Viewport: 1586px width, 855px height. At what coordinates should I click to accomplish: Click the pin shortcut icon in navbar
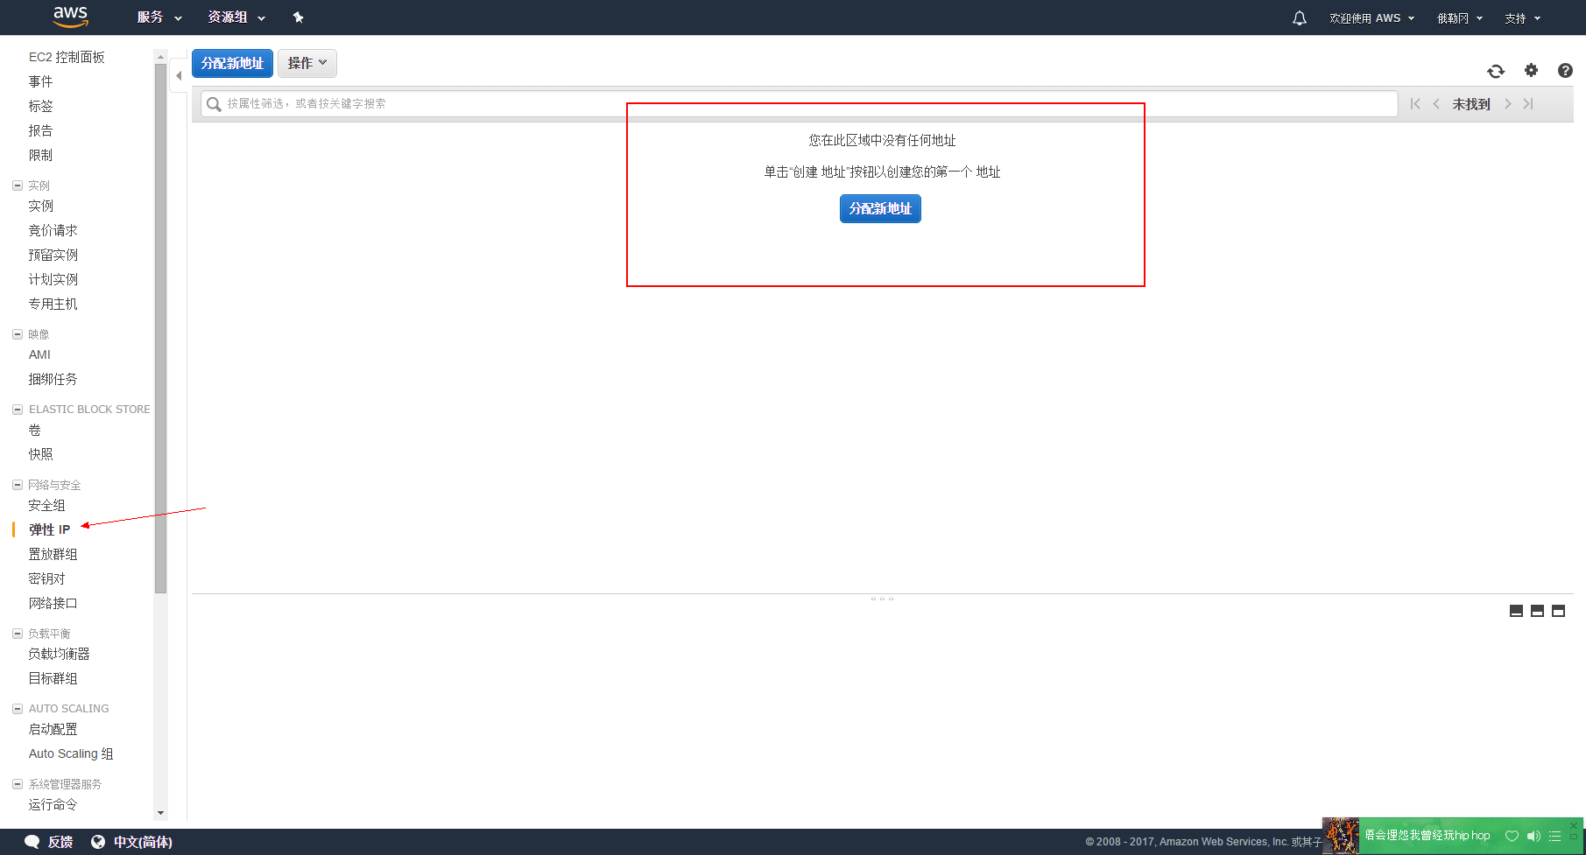(x=298, y=18)
